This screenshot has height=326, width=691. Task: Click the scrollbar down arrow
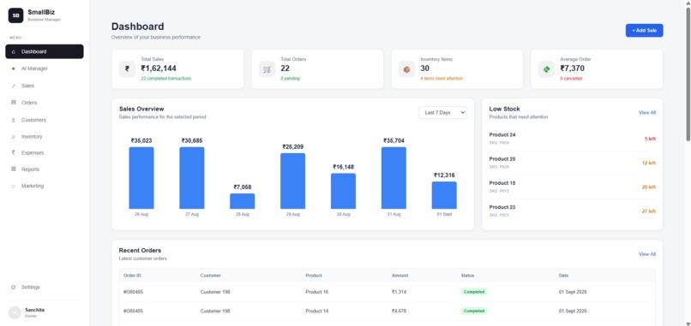pyautogui.click(x=688, y=323)
